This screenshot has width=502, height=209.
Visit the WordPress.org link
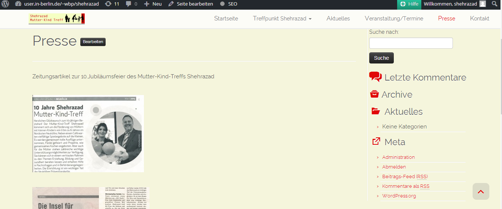tap(399, 196)
